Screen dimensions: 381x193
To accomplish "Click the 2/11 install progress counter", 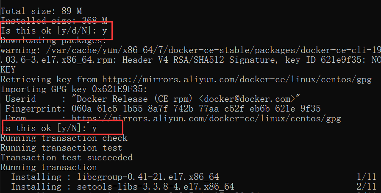I will coord(366,187).
